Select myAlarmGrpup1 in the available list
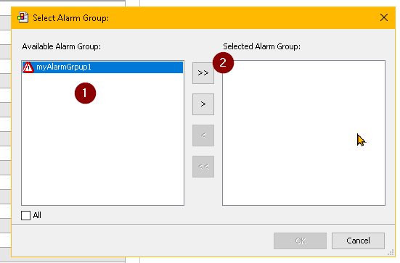Viewport: 400px width, 263px height. tap(102, 67)
